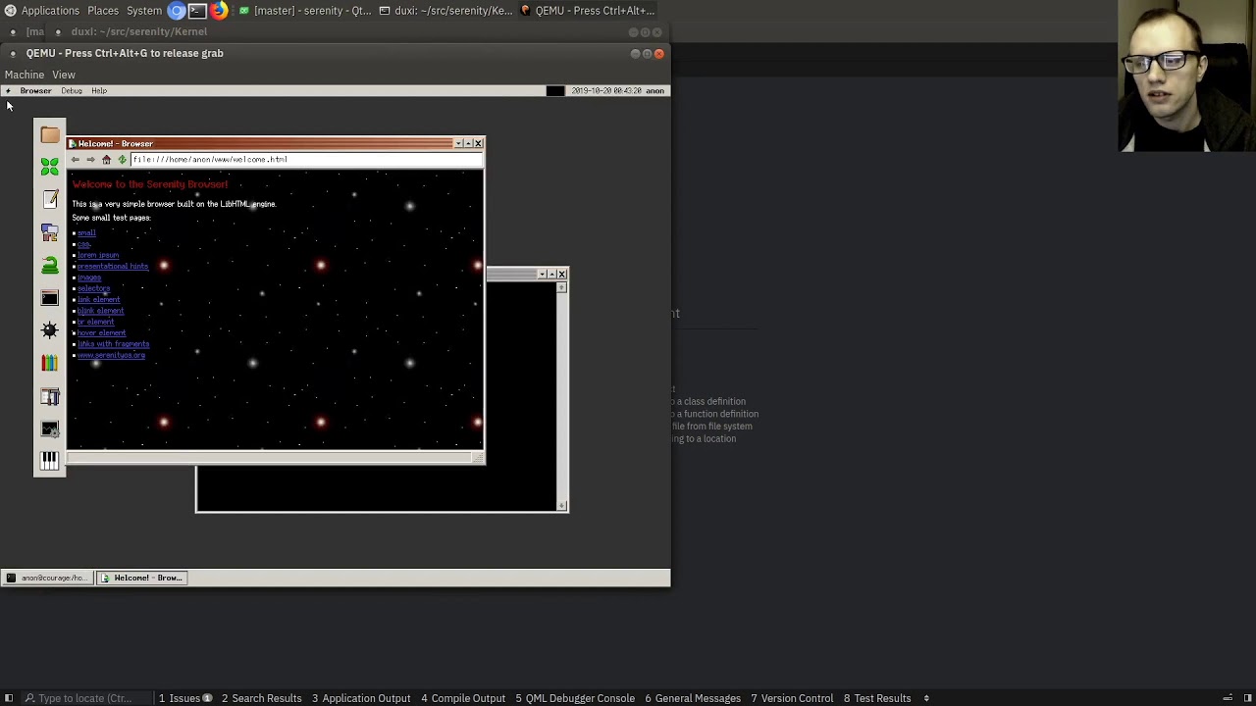
Task: Launch the green Snake game icon
Action: 50,265
